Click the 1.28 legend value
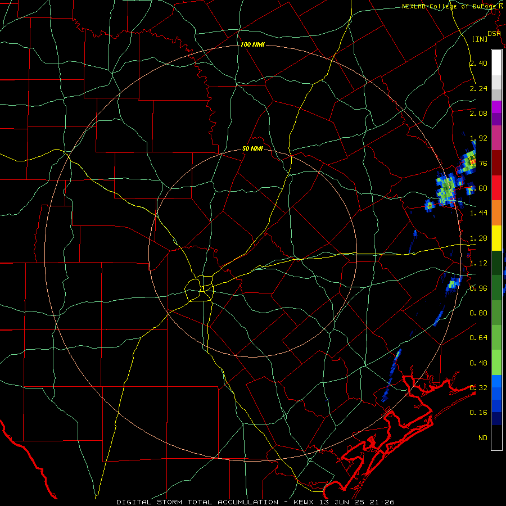Viewport: 506px width, 506px height. (478, 238)
